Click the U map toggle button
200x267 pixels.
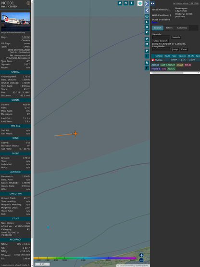[120, 3]
